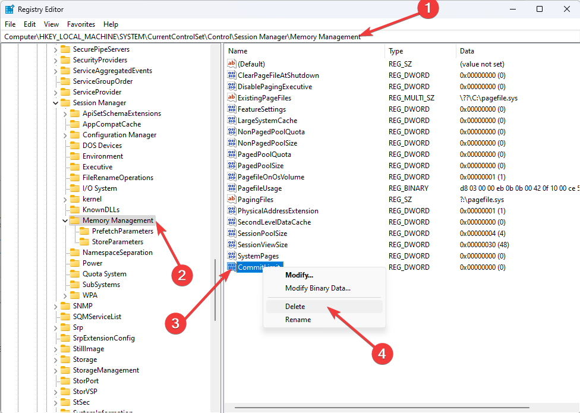
Task: Expand the Storage tree node
Action: point(55,360)
